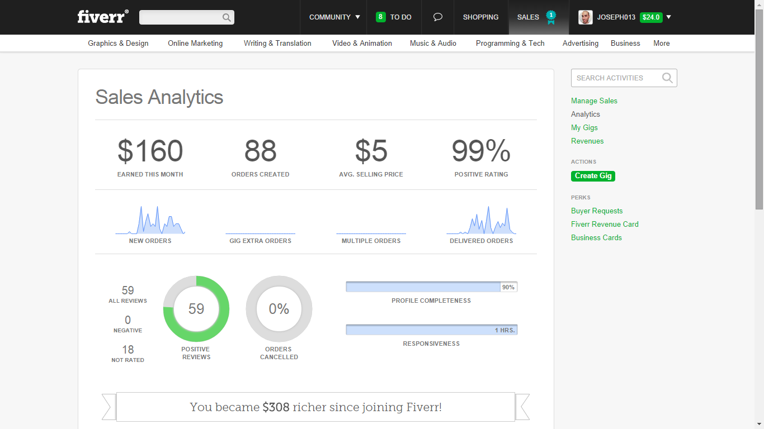
Task: Open the Shopping menu
Action: [480, 17]
